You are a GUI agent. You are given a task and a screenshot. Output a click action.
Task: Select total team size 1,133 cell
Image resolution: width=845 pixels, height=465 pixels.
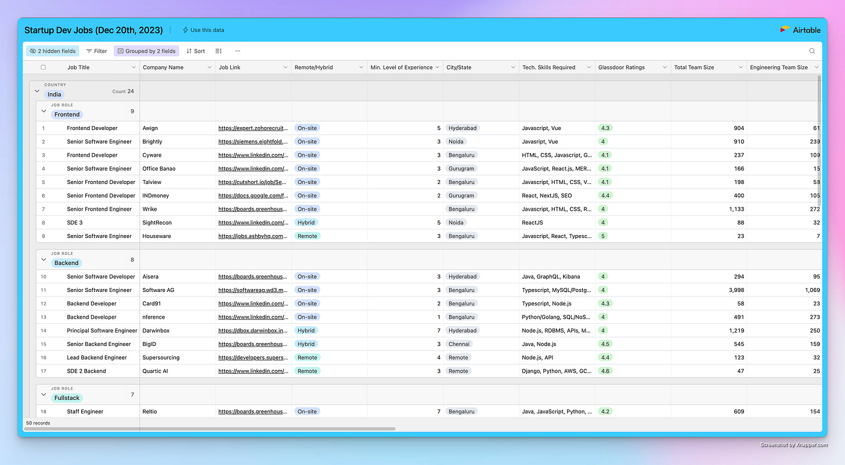pos(709,209)
